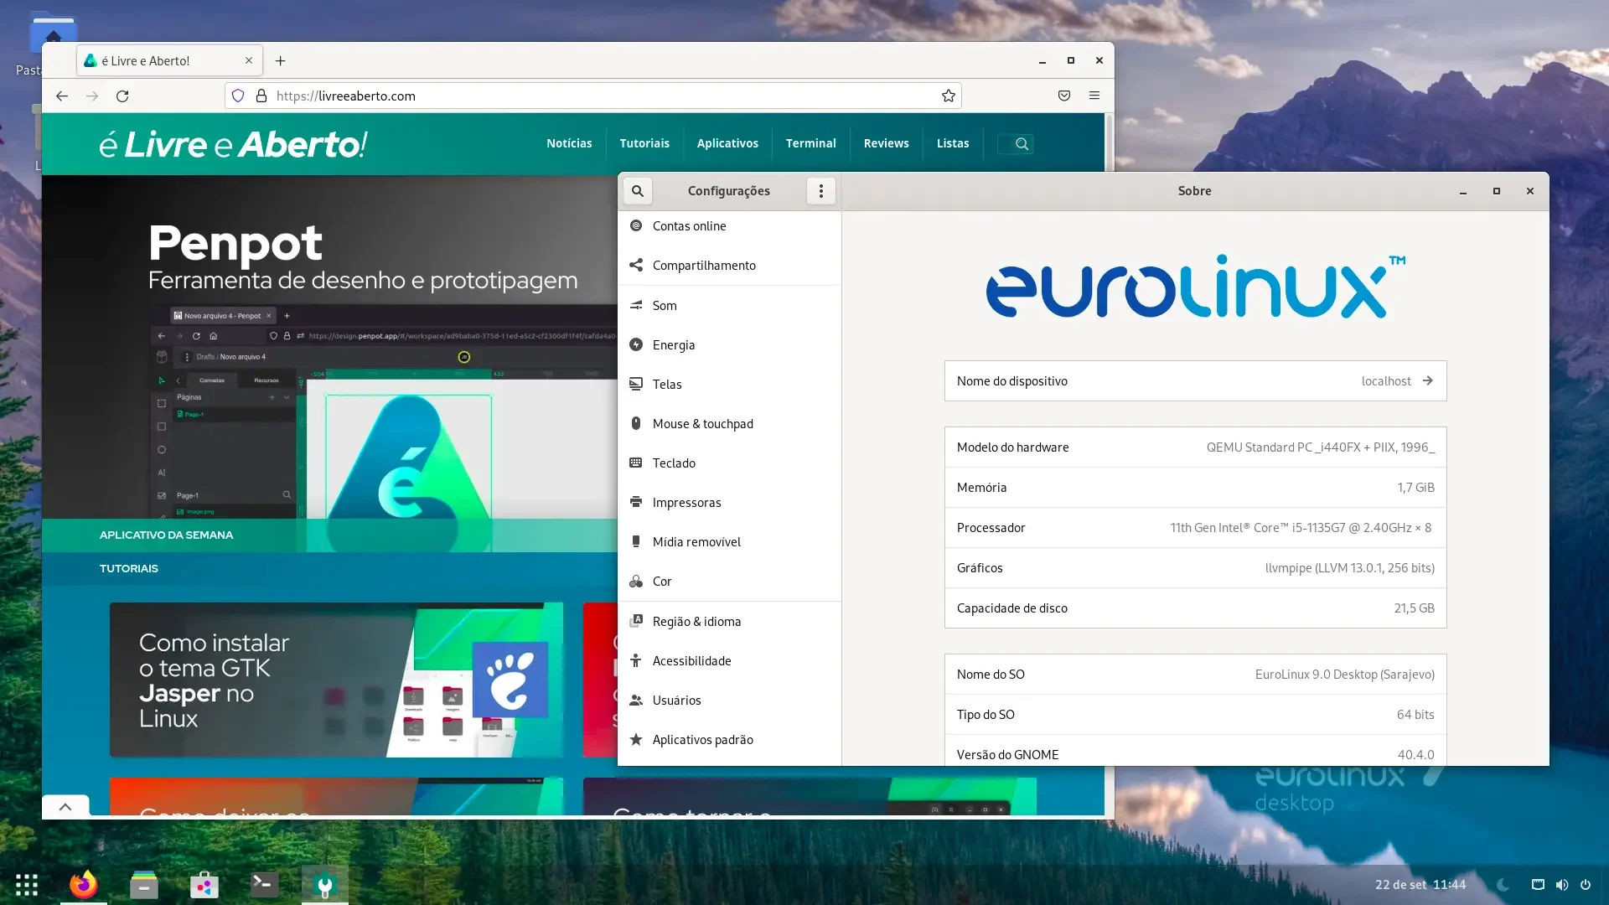Open Jasper GTK theme tutorial card

point(336,680)
